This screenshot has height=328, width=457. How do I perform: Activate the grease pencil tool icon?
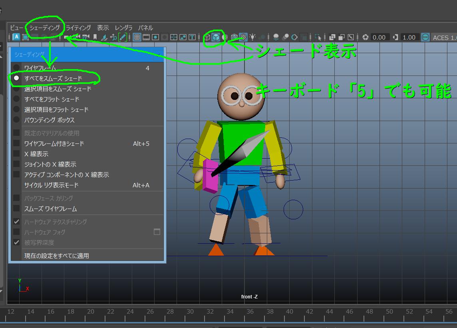pyautogui.click(x=123, y=37)
